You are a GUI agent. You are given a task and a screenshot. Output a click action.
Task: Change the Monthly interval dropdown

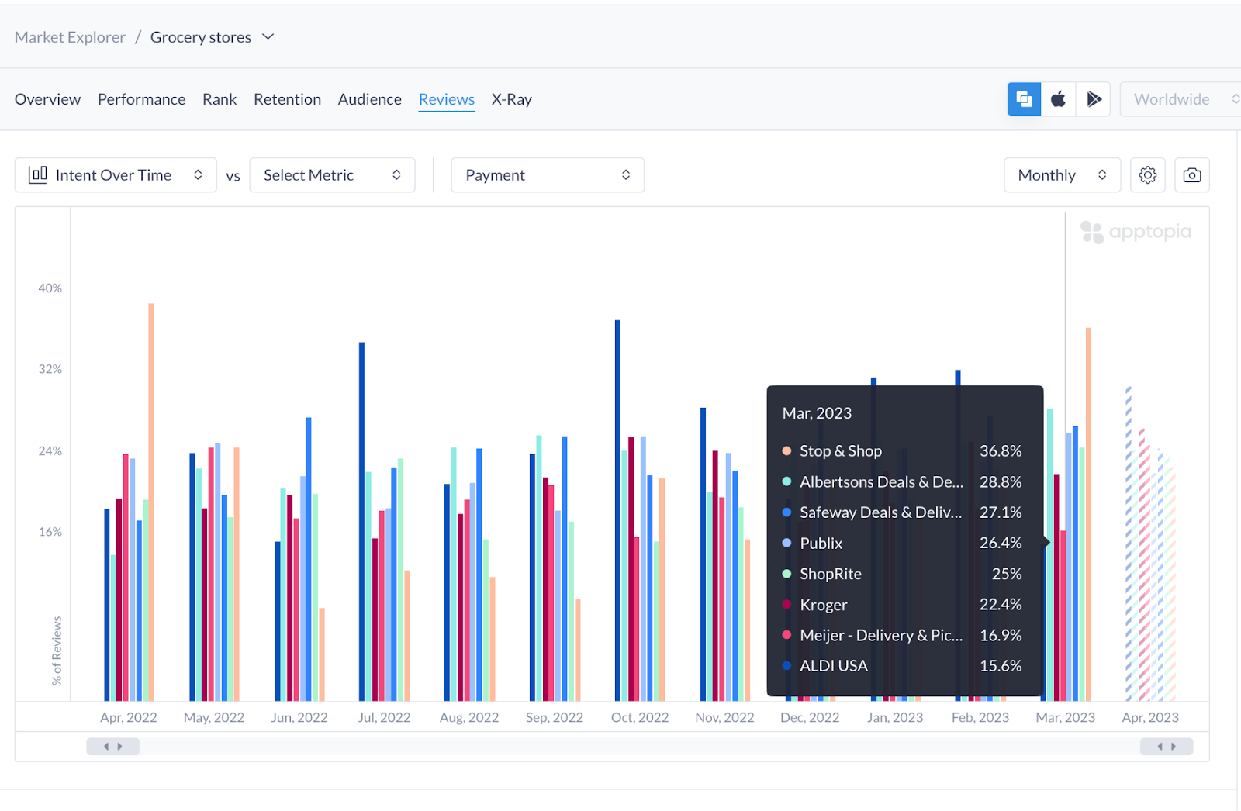click(1062, 175)
